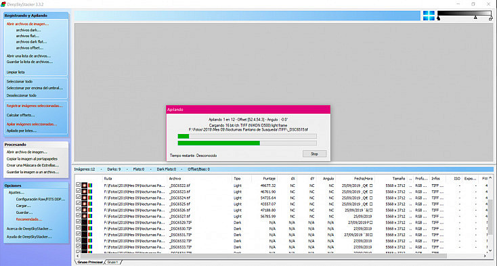This screenshot has height=266, width=497.
Task: Click 'Limpiar lista' link
Action: [16, 72]
